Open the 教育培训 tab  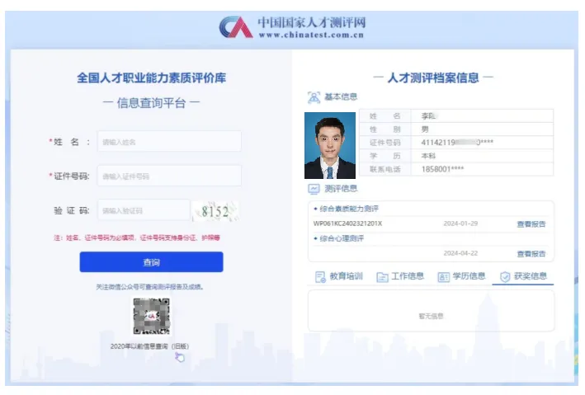[x=339, y=276]
